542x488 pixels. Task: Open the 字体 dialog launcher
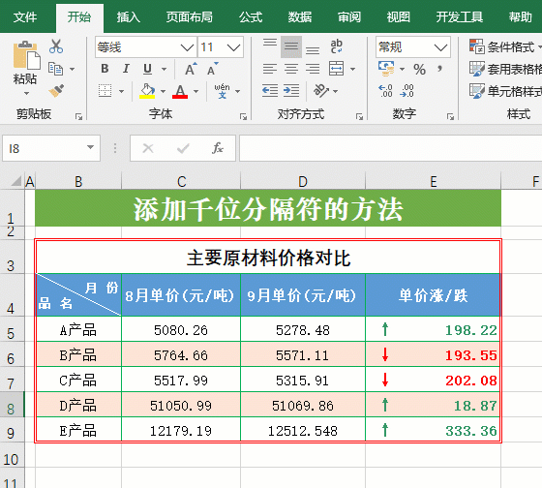243,117
